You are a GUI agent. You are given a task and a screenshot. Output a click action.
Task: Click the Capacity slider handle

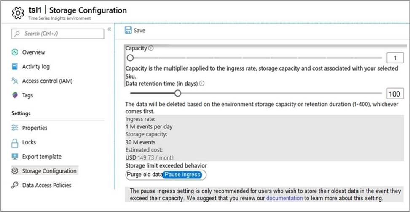[130, 58]
